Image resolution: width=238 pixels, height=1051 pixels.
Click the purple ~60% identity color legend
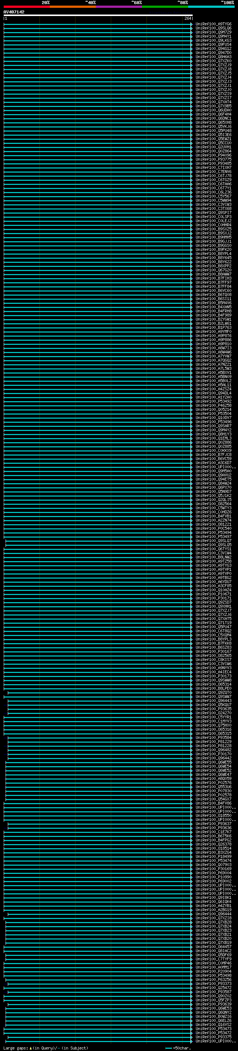pyautogui.click(x=119, y=7)
